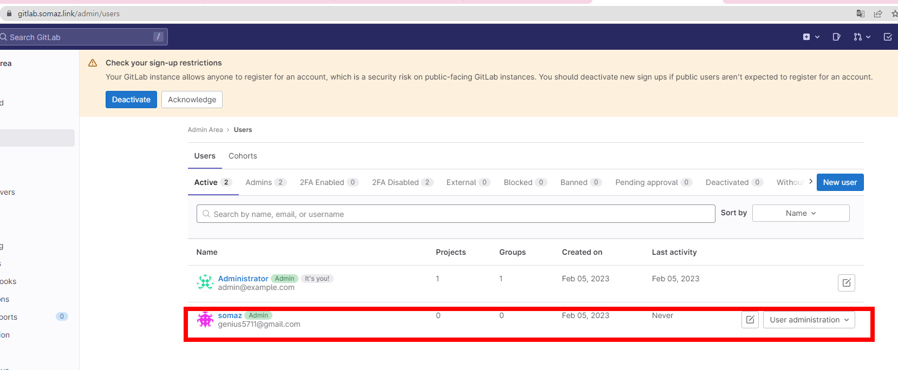Switch to the Banned users tab
The image size is (898, 370).
pyautogui.click(x=581, y=182)
